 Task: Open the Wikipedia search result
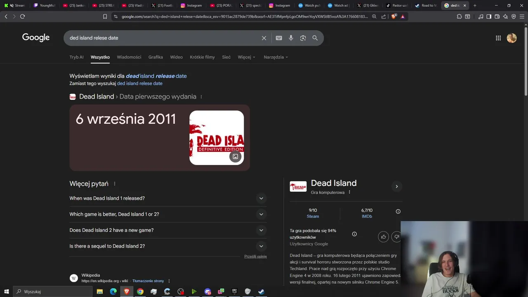tap(91, 275)
